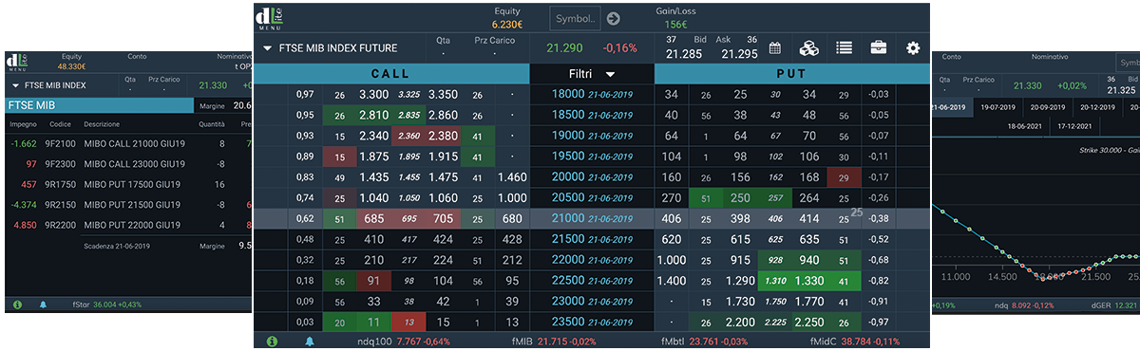Open the settings gear icon
1140x351 pixels.
[x=914, y=48]
